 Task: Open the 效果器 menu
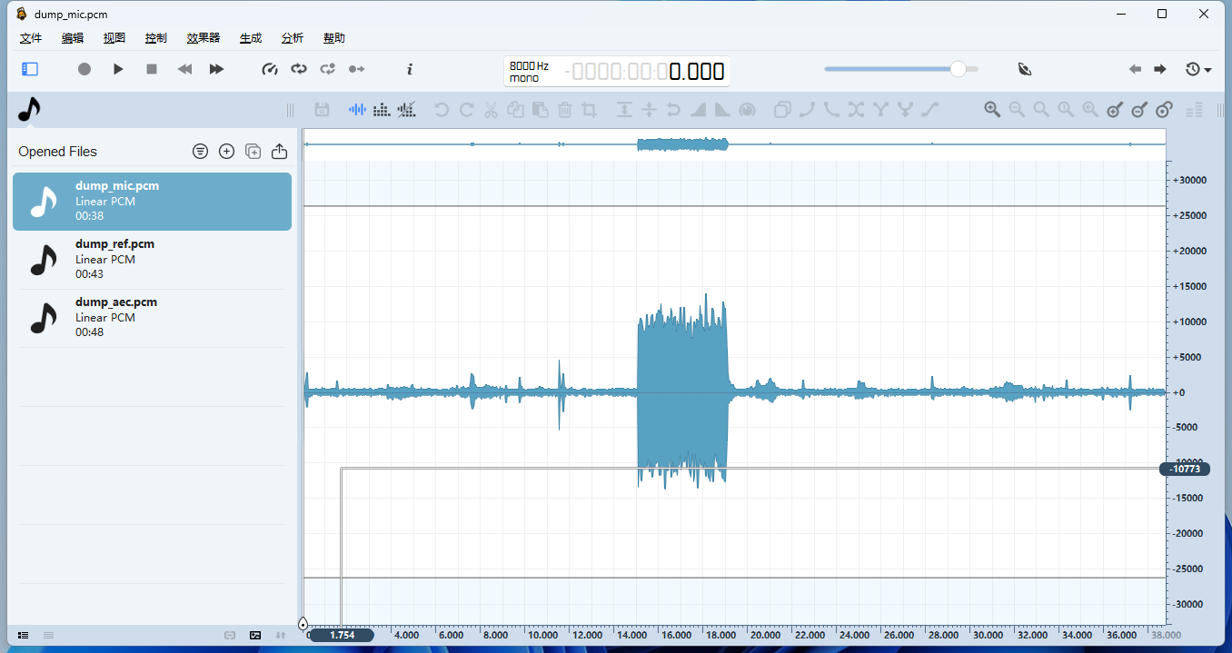click(204, 38)
